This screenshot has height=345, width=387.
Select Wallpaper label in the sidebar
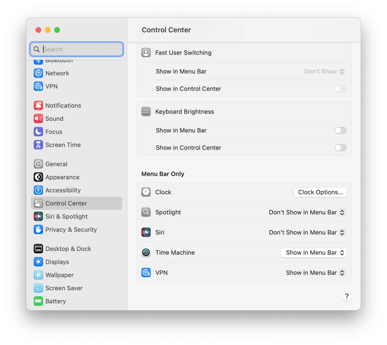pyautogui.click(x=60, y=275)
